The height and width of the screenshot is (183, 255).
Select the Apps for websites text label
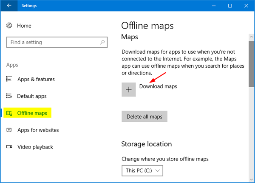38,130
